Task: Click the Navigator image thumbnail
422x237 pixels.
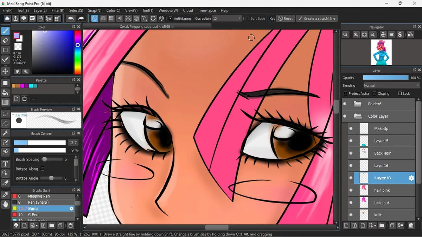Action: [x=382, y=52]
